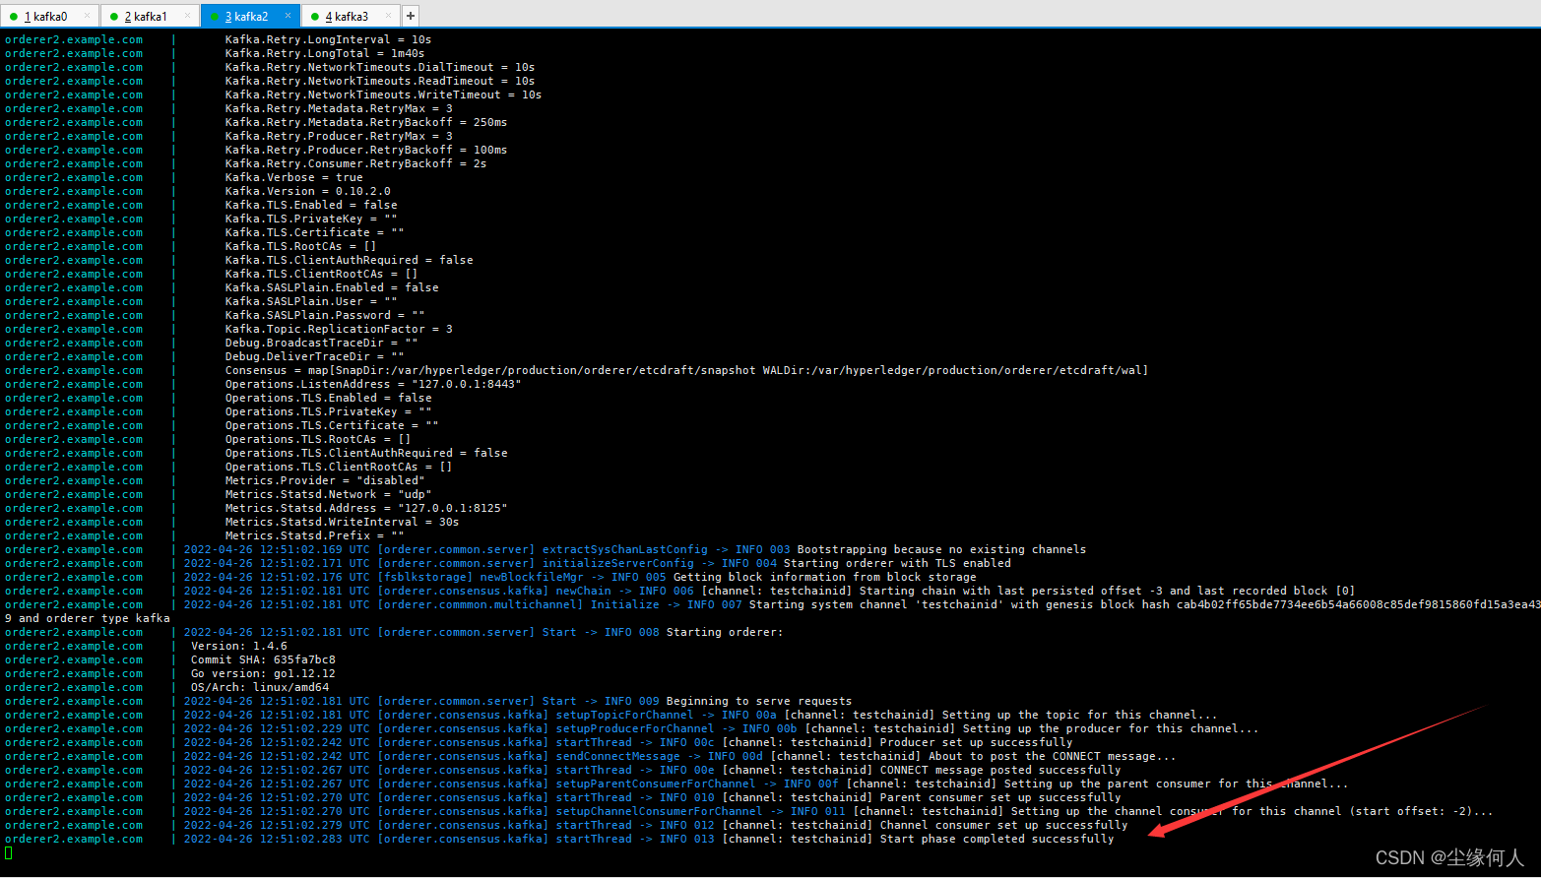The height and width of the screenshot is (878, 1541).
Task: Click 'Operations.ListenAddress = "127.0.0.1:8443"' text
Action: 373,384
